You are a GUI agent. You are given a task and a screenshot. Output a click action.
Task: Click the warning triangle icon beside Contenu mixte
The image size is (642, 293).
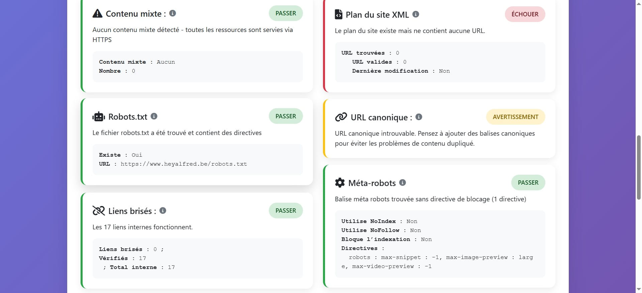click(97, 14)
